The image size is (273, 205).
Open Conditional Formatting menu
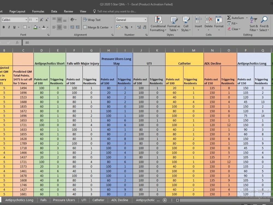pos(158,24)
